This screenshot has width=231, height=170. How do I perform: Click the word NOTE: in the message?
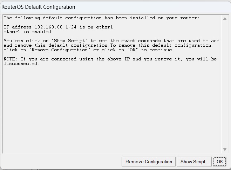click(x=11, y=59)
